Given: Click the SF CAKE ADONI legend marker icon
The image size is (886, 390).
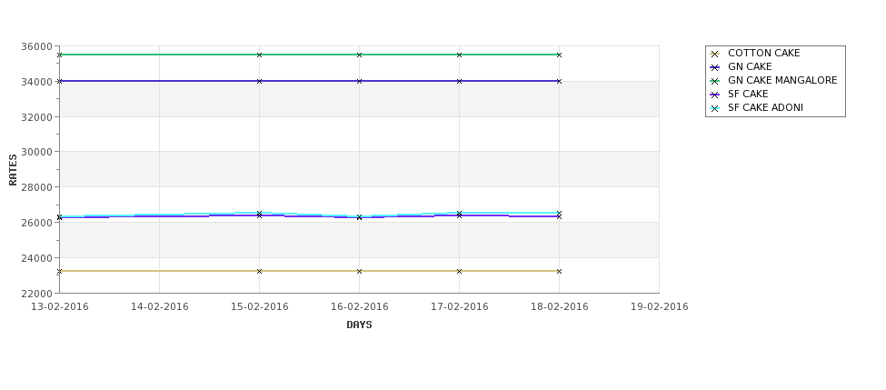Looking at the screenshot, I should (x=715, y=108).
